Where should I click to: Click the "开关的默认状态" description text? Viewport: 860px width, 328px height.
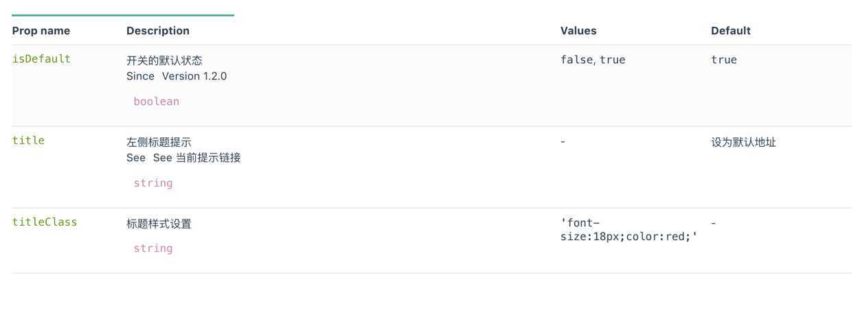(x=164, y=60)
